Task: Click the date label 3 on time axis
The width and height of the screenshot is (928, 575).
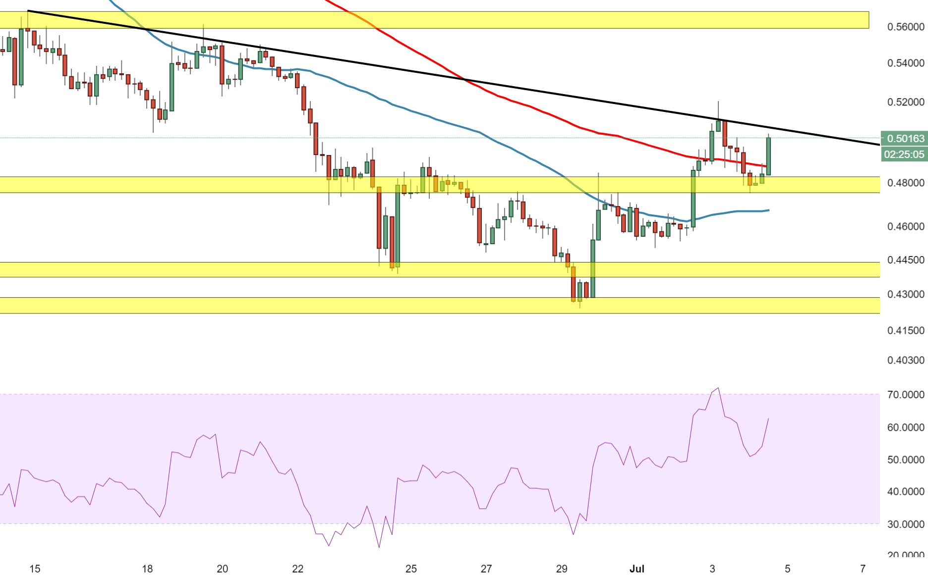Action: (x=712, y=569)
